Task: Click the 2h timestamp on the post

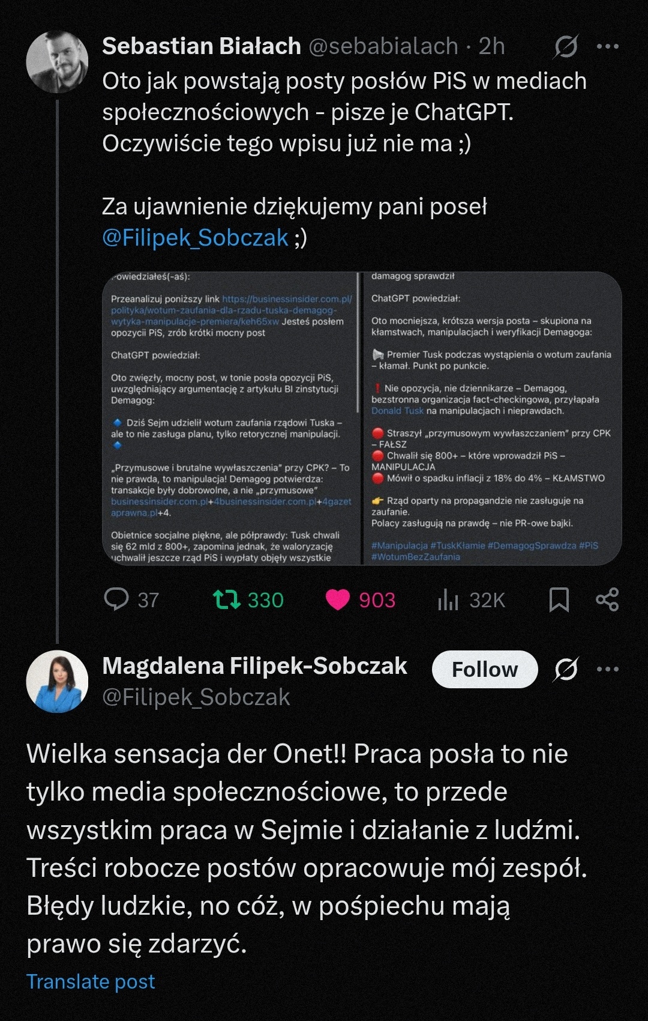Action: (491, 46)
